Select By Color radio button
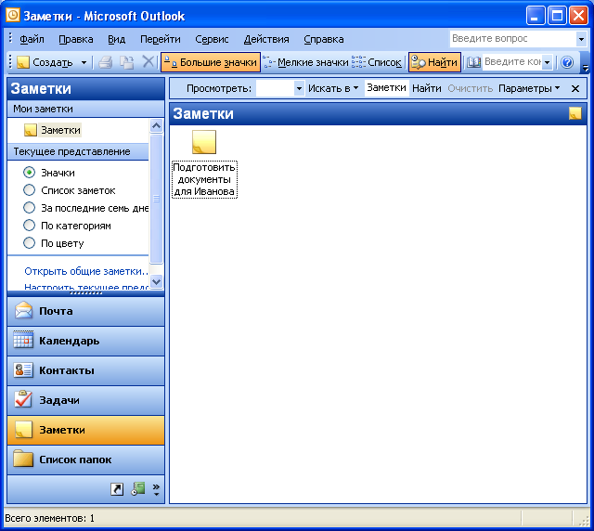 [29, 243]
